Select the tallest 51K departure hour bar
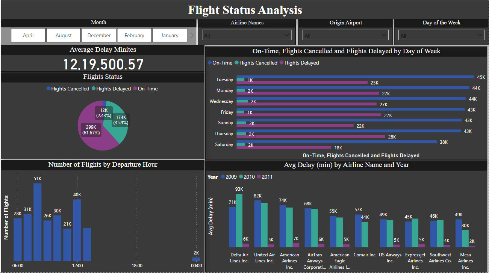 (37, 221)
